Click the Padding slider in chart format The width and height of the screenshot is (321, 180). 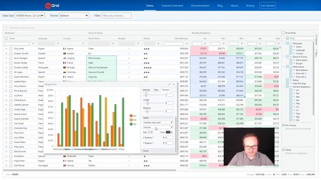pos(153,111)
